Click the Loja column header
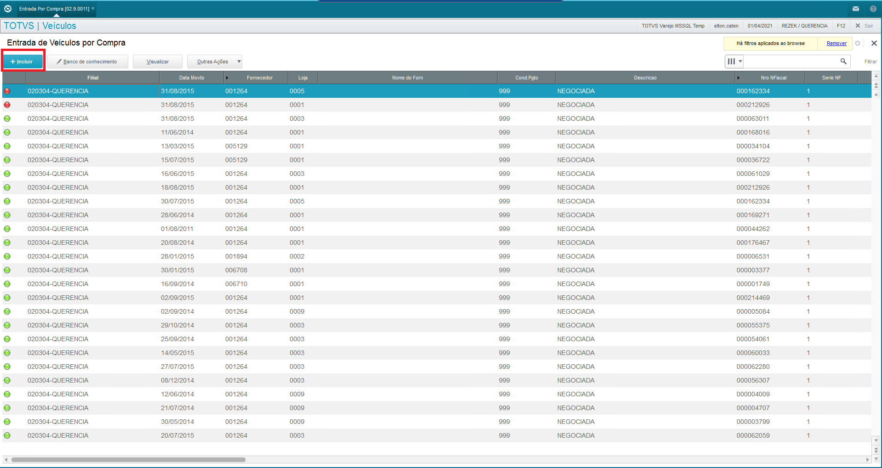 tap(303, 78)
